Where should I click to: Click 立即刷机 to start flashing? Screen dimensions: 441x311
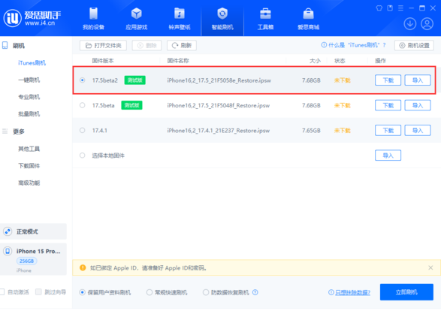(x=406, y=292)
